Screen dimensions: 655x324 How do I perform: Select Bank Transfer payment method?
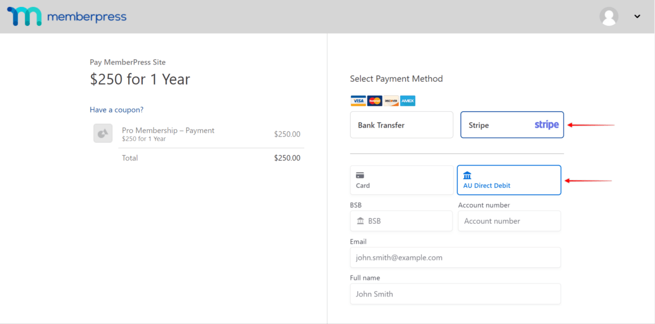[x=402, y=125]
